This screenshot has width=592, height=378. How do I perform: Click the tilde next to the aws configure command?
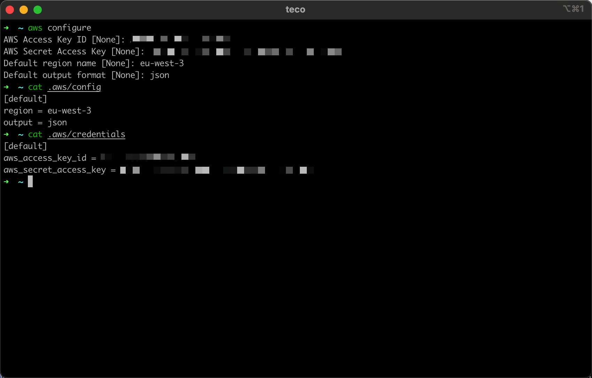coord(20,28)
